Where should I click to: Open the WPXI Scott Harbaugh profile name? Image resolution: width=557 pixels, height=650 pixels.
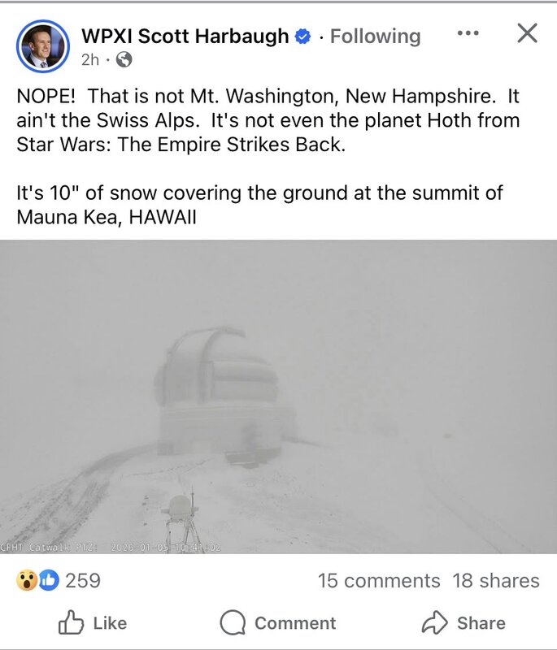pos(185,37)
